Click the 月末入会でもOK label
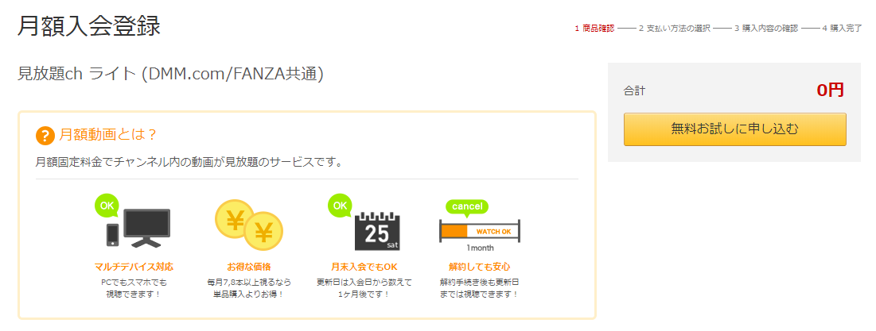The height and width of the screenshot is (331, 876). click(364, 267)
